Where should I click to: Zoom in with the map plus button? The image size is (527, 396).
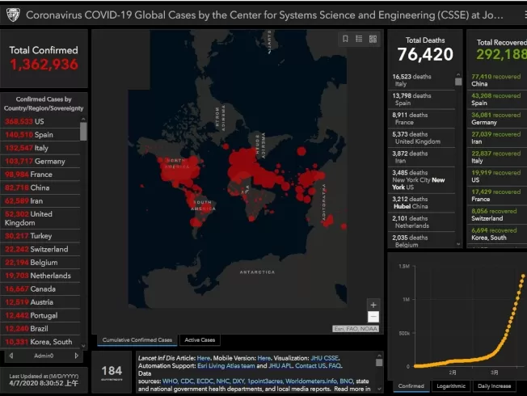coord(373,305)
